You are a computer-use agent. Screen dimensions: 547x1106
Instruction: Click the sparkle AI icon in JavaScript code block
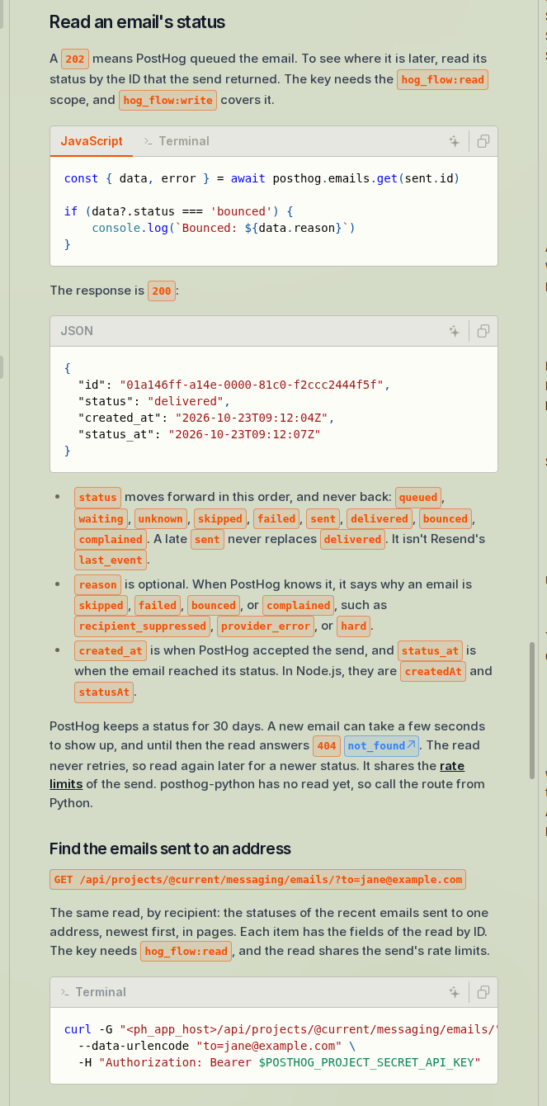454,141
